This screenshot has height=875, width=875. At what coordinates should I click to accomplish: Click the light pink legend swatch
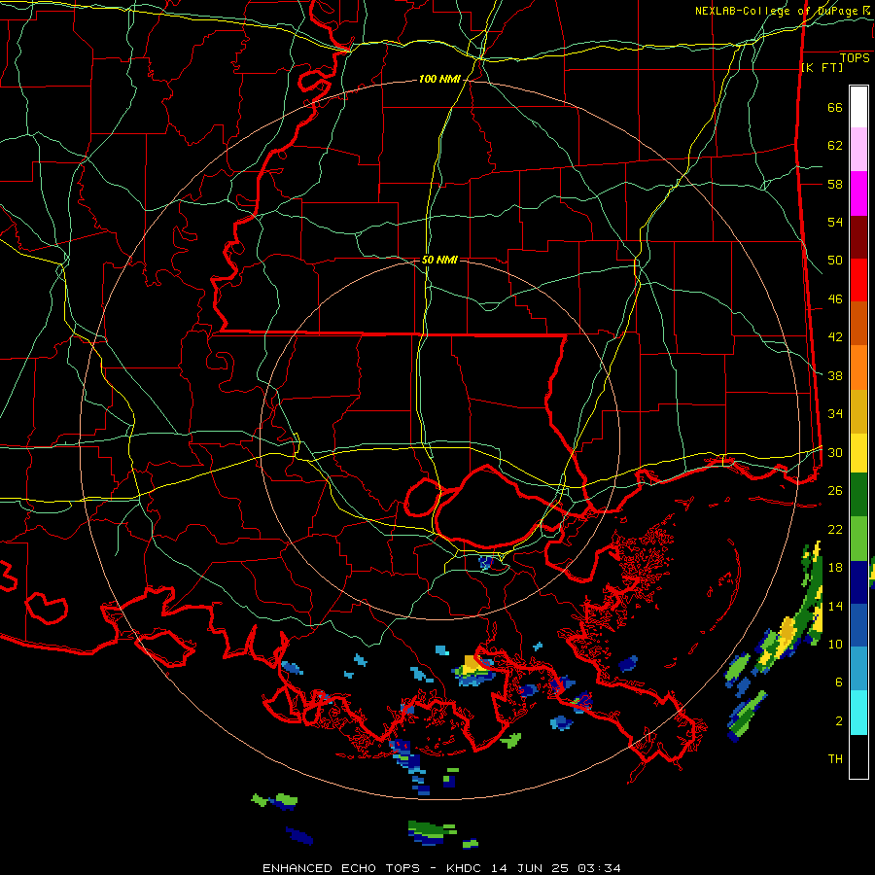858,150
